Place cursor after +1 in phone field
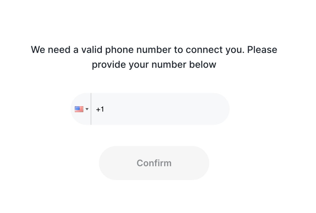Screen dimensions: 316x213 coord(105,109)
